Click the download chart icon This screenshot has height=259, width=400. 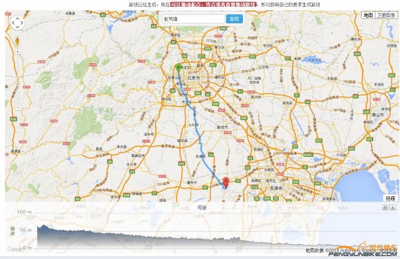[393, 208]
